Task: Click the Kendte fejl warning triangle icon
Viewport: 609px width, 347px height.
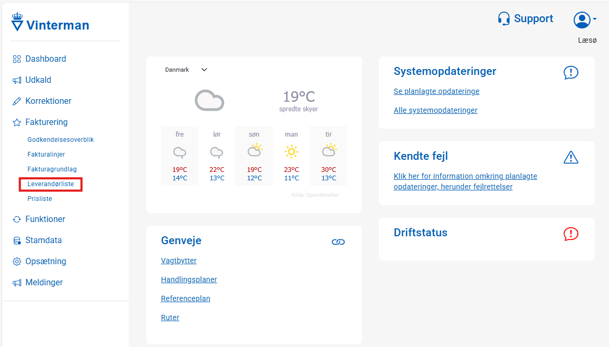Action: click(x=570, y=157)
